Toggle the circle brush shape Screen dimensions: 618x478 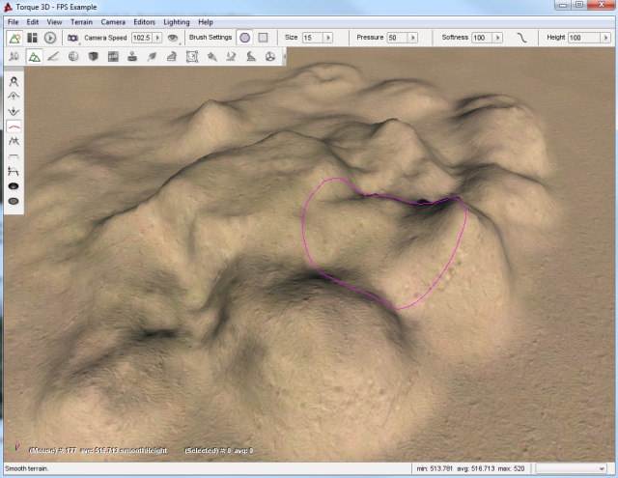244,38
